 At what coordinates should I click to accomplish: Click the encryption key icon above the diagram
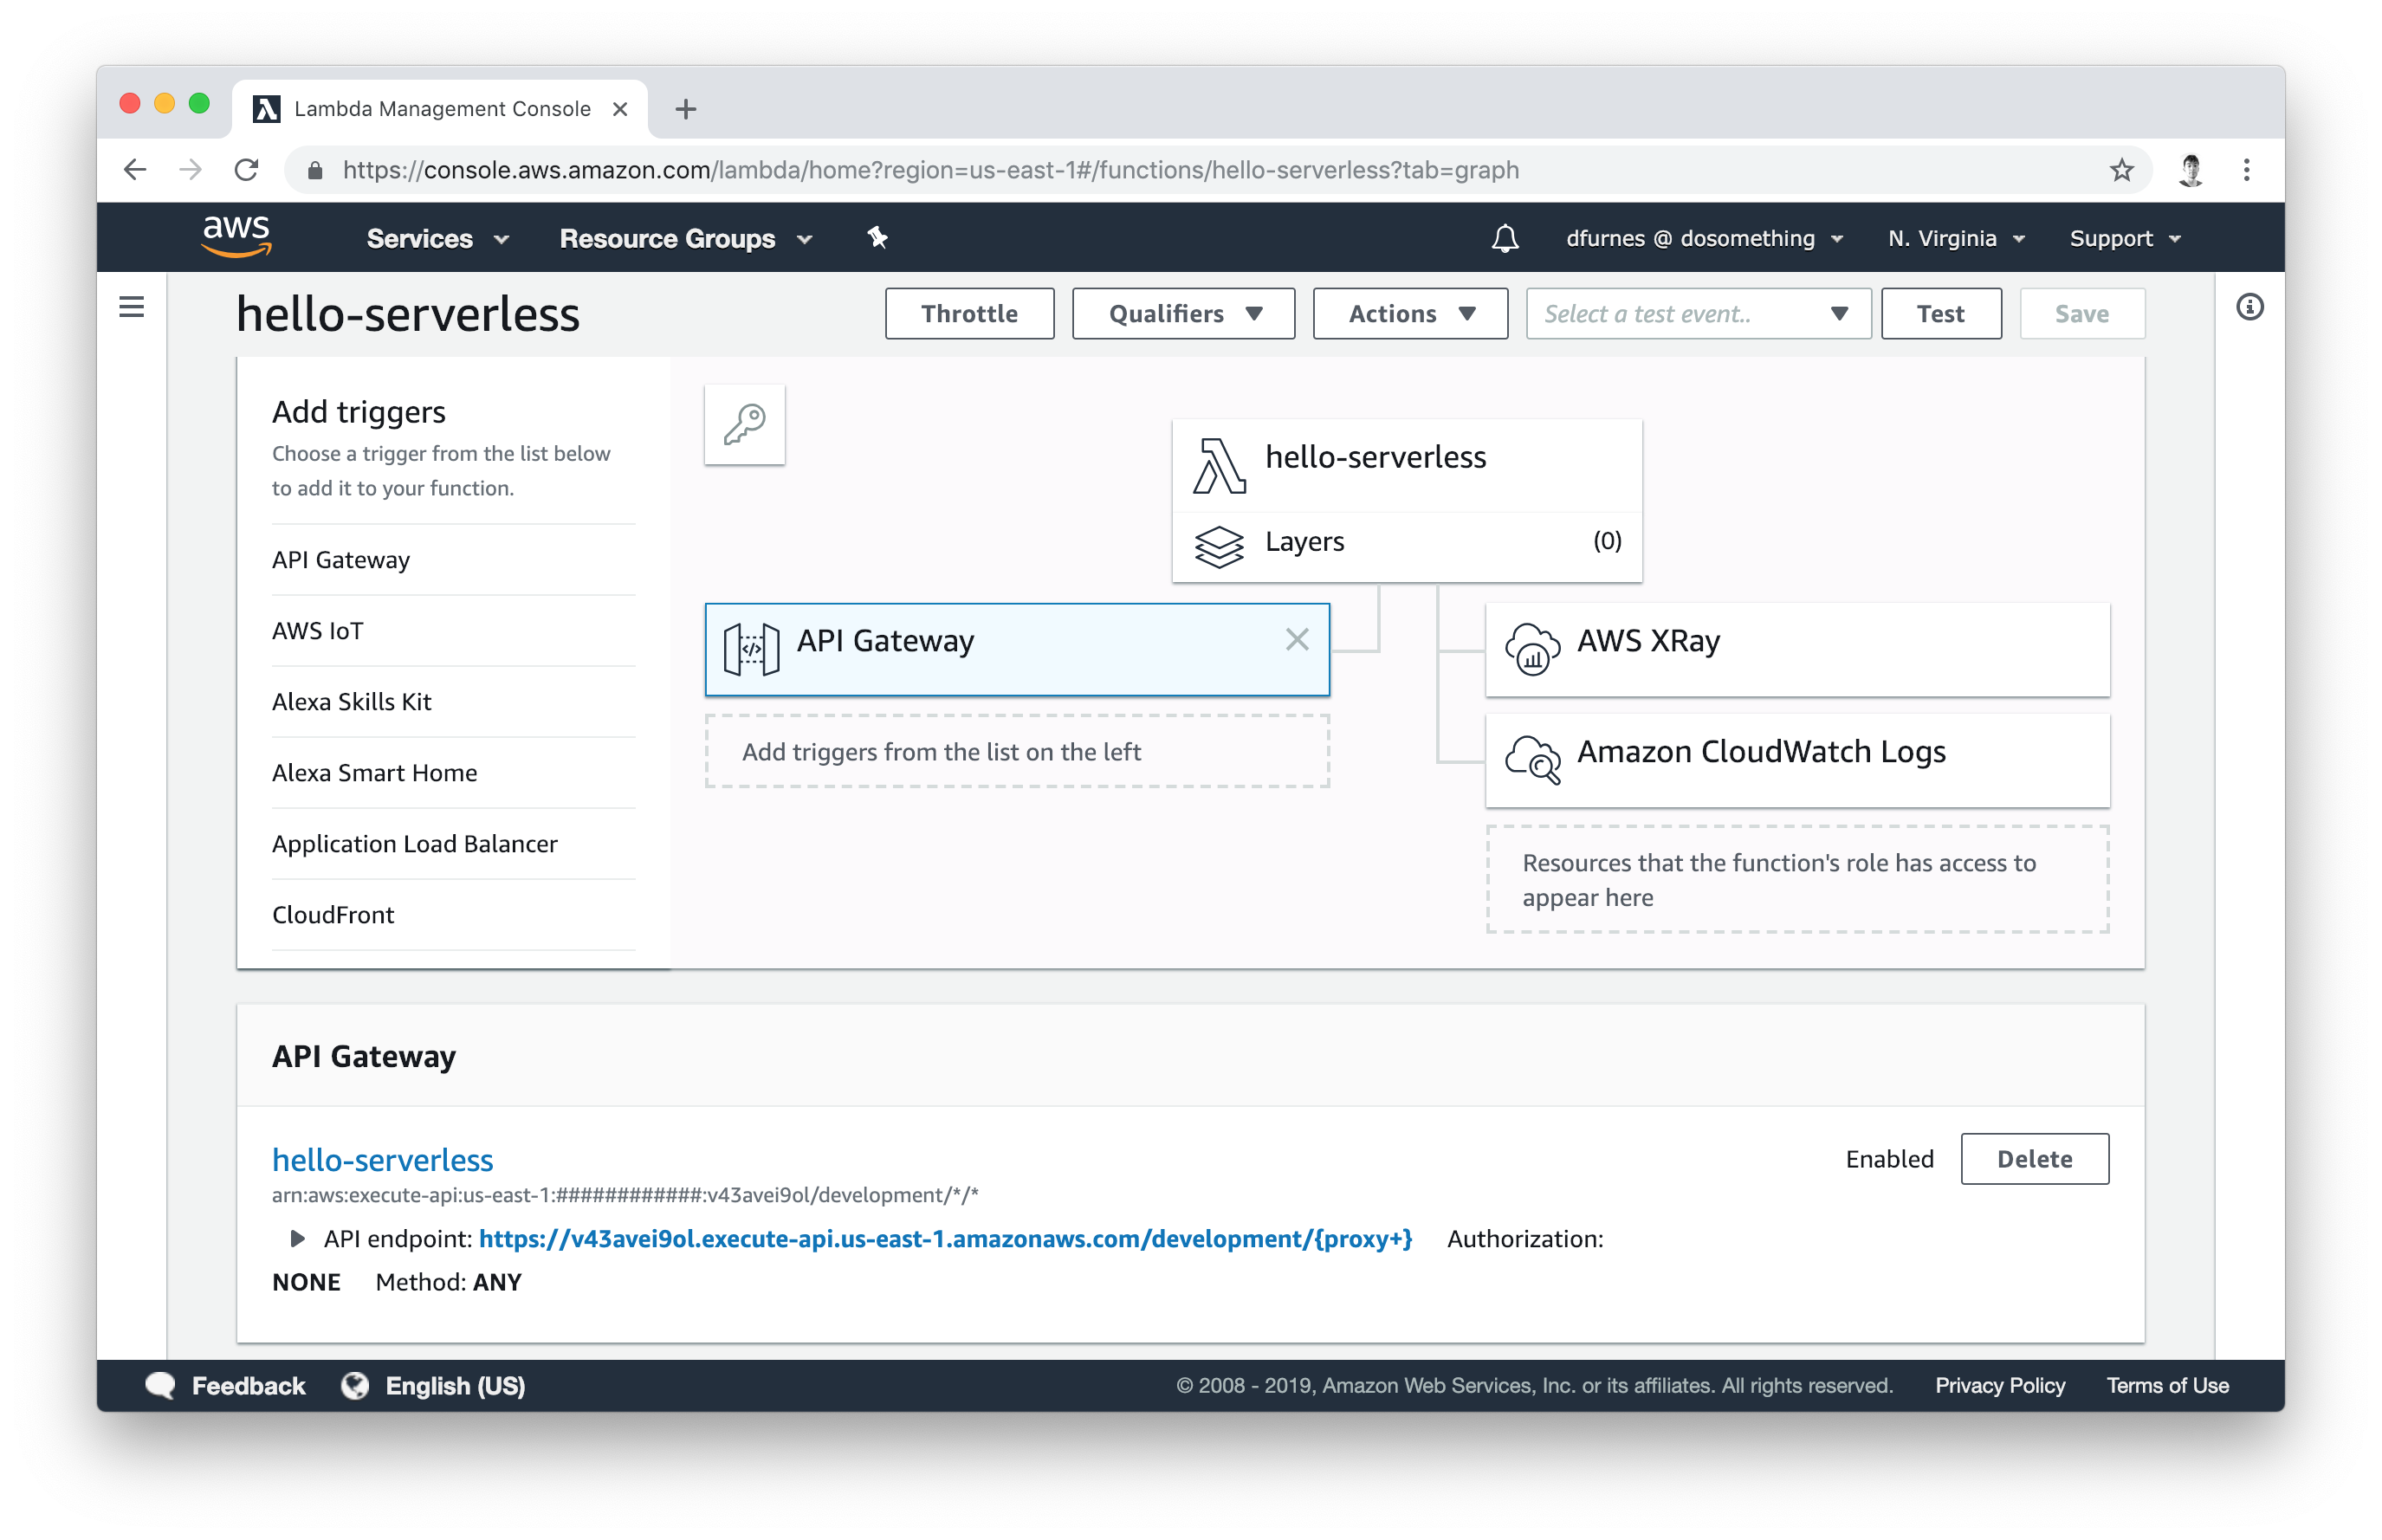pos(744,424)
